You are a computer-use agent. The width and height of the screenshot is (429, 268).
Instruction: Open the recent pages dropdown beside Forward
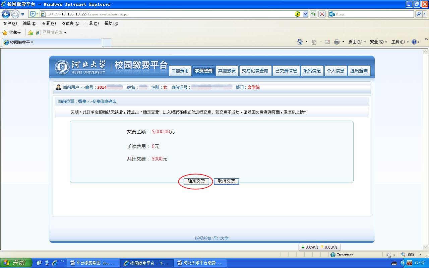click(x=22, y=14)
